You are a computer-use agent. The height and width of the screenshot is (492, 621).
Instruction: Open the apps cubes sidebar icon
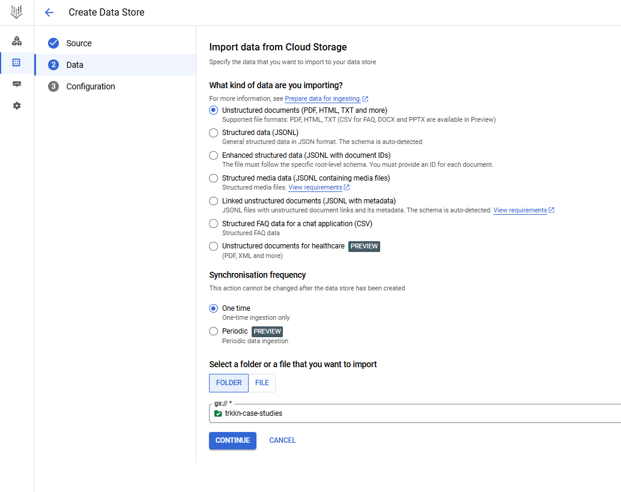pyautogui.click(x=17, y=41)
